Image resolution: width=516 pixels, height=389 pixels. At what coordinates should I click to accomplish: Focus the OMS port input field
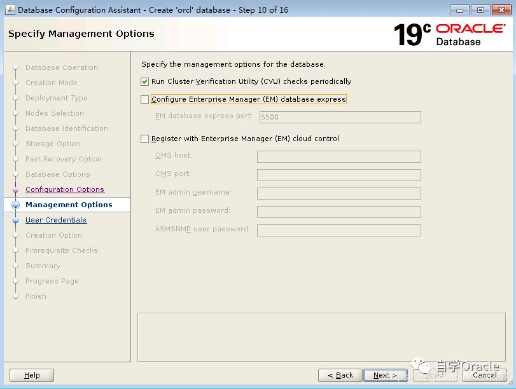pos(338,175)
